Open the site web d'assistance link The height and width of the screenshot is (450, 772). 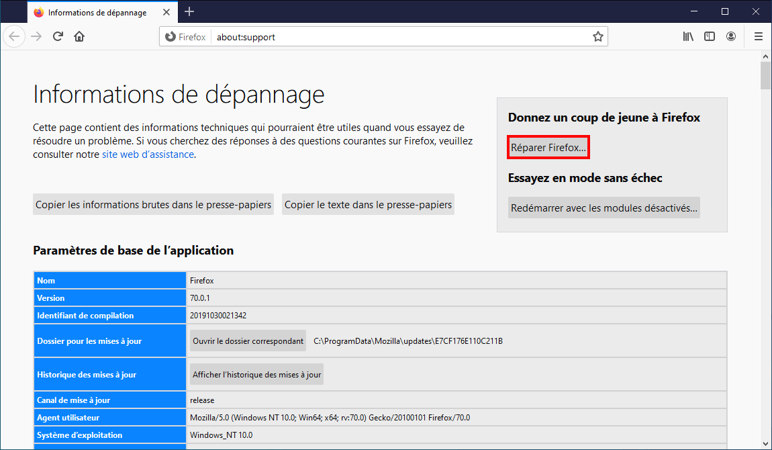pos(148,154)
